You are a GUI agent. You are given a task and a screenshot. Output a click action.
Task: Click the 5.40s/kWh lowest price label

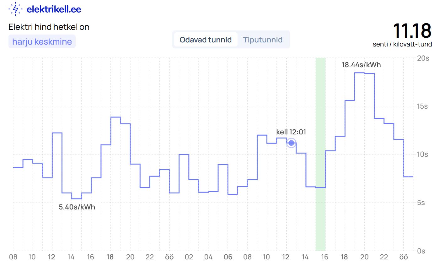coord(77,207)
